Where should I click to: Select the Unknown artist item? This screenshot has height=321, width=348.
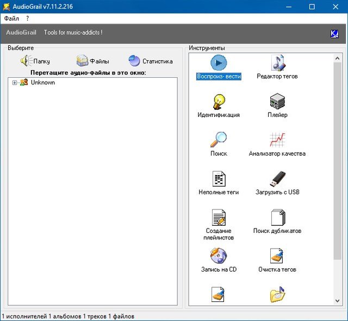[x=42, y=83]
